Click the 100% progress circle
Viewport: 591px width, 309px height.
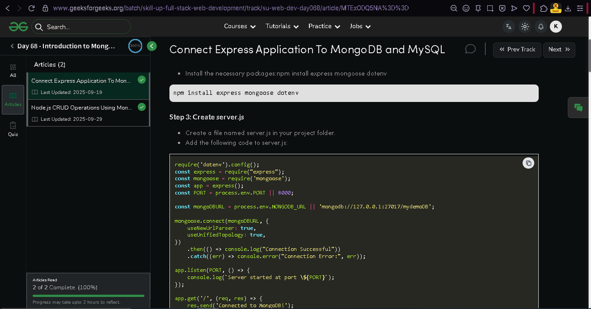click(x=135, y=46)
